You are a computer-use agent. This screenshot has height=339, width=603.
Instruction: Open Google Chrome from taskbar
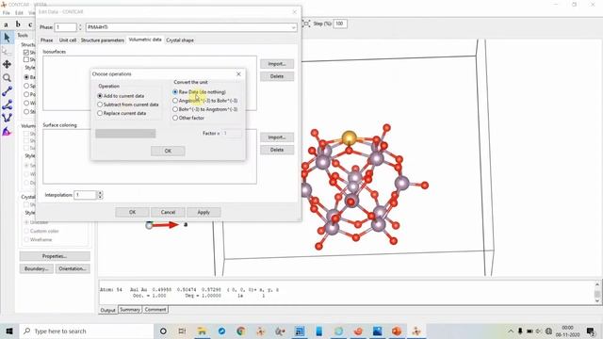[x=241, y=331]
